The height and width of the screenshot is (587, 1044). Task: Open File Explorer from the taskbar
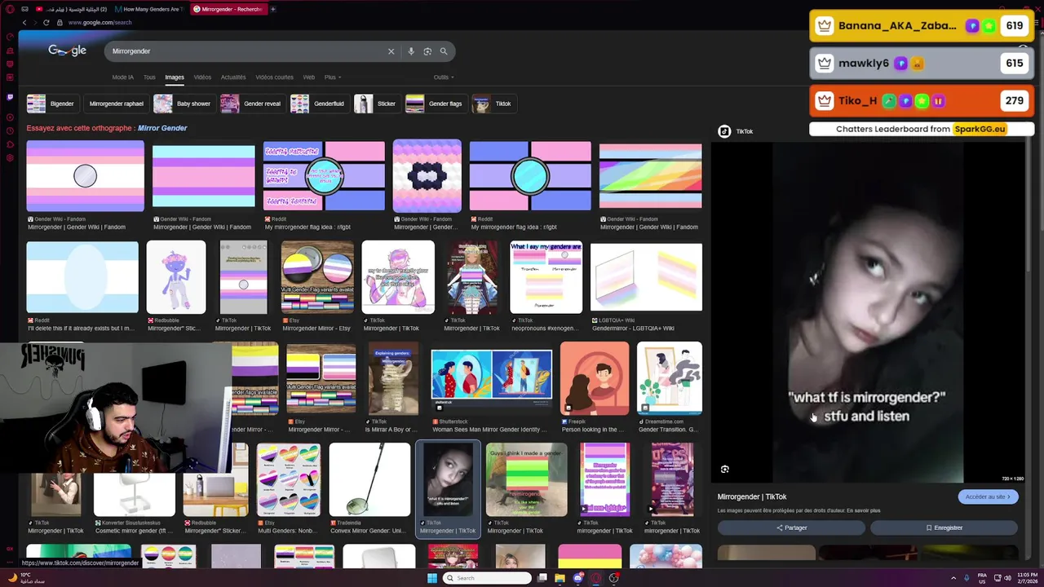click(560, 578)
